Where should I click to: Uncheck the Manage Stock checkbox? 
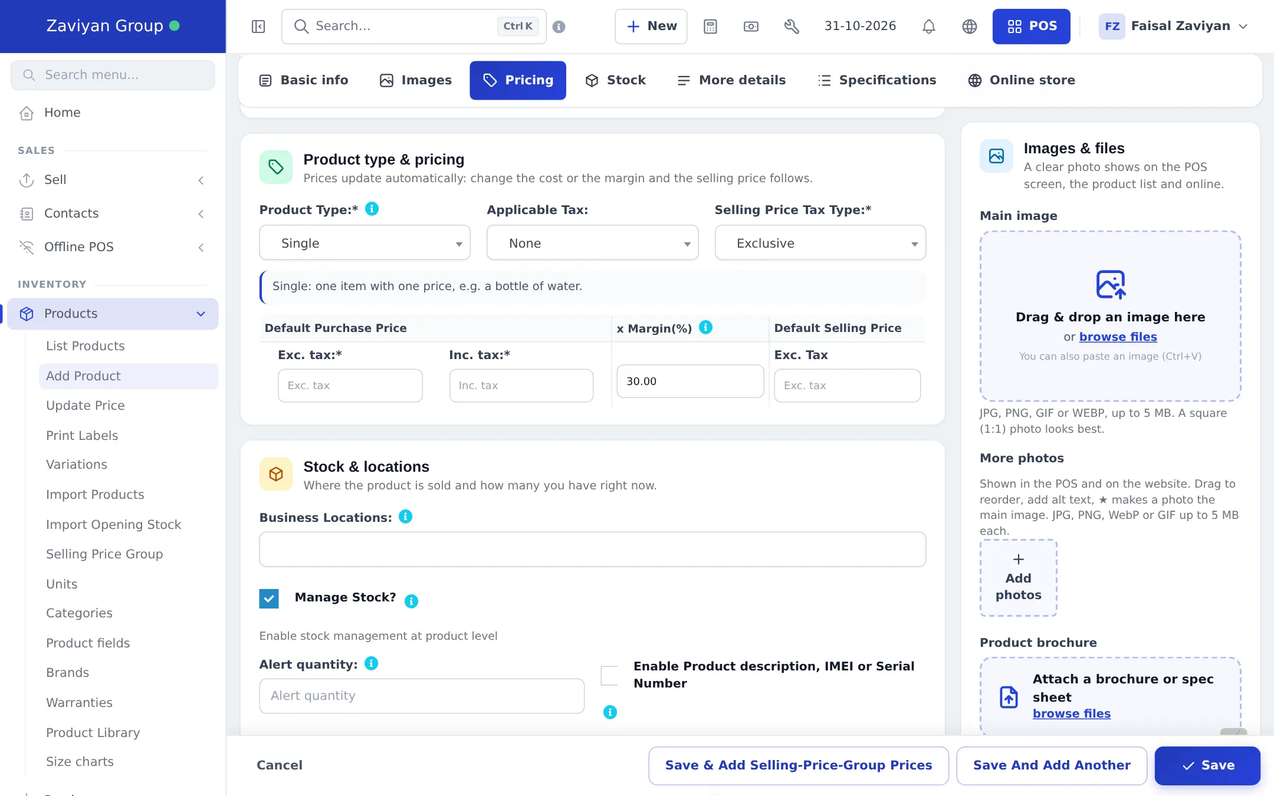tap(269, 598)
